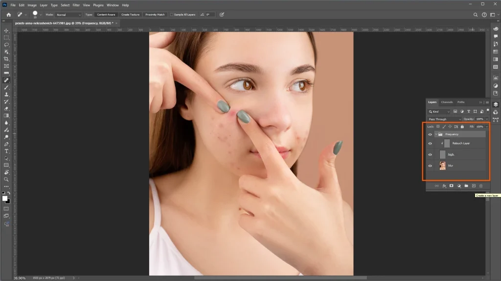Select the Path Selection tool

(6, 158)
